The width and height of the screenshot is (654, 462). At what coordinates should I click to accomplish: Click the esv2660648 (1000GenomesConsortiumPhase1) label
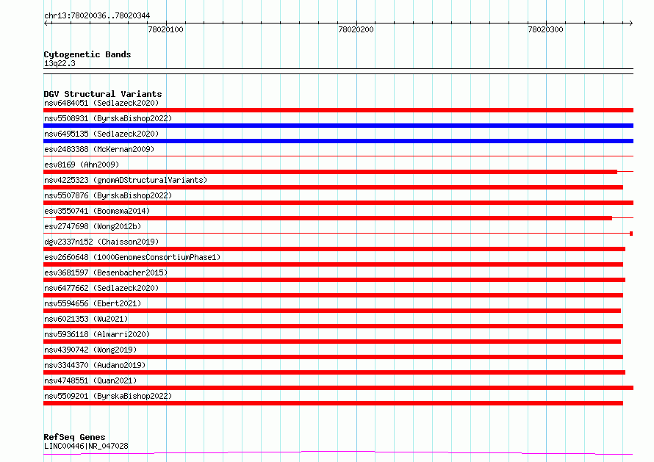tap(132, 257)
